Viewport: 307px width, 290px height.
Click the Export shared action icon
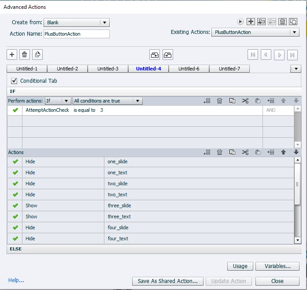click(272, 22)
